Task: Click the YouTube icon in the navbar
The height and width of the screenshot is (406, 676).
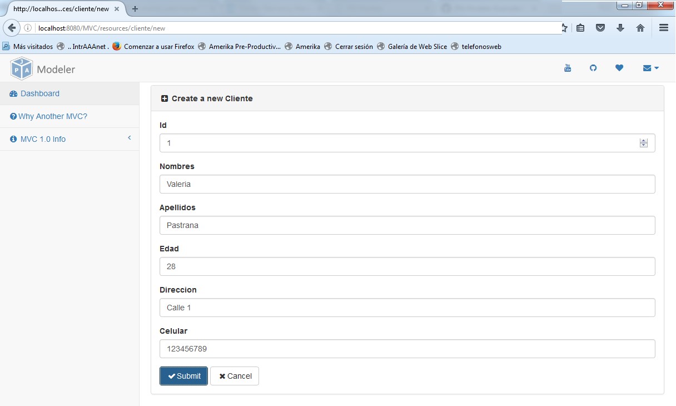Action: point(568,67)
